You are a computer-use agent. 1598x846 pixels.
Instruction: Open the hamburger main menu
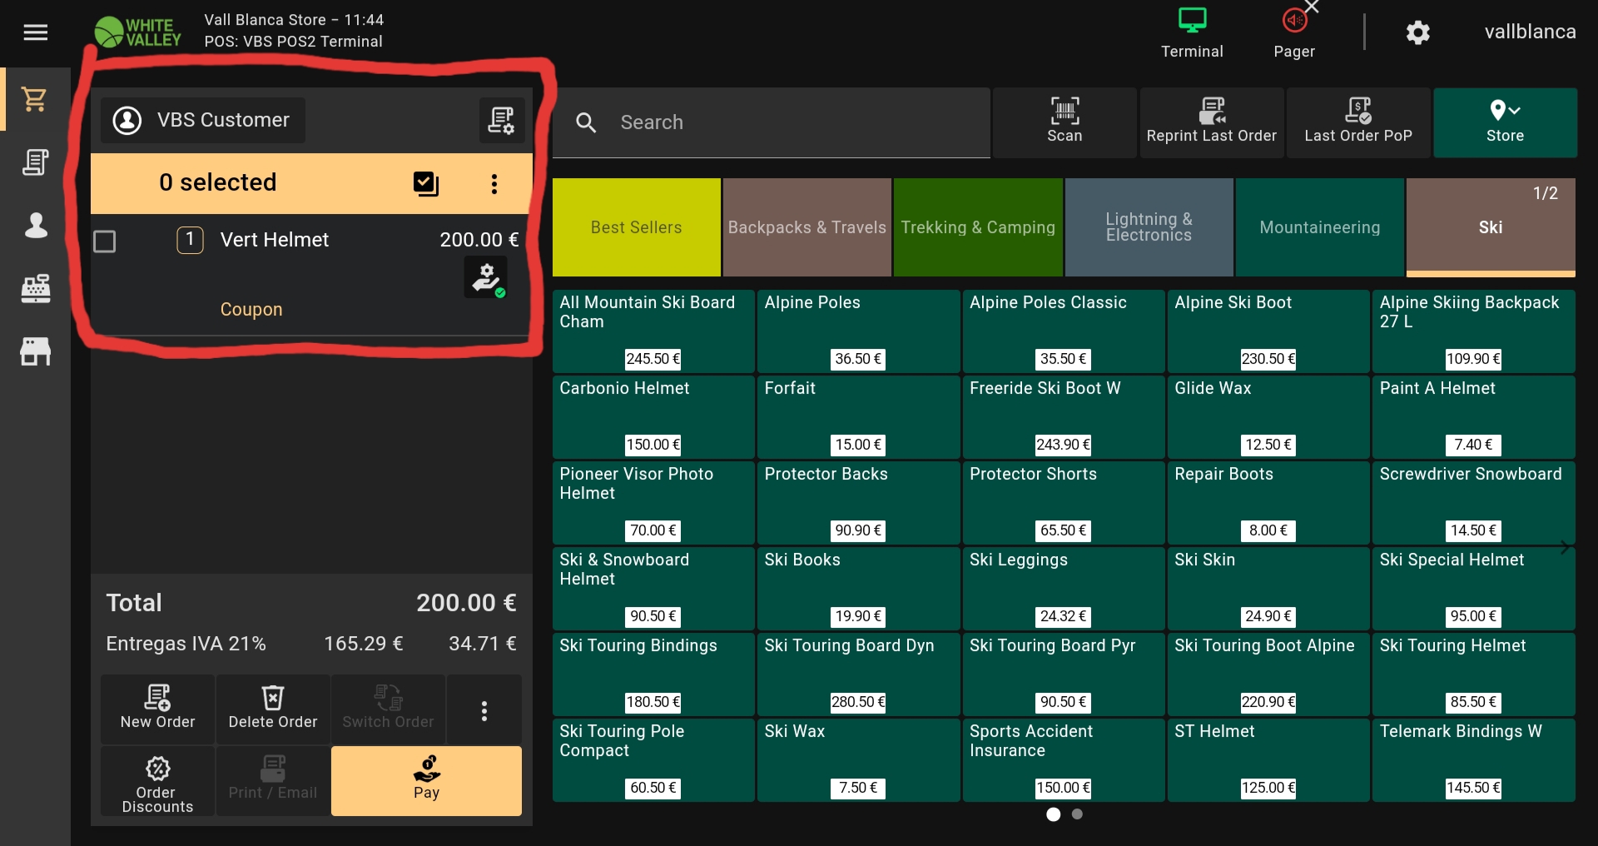point(35,32)
